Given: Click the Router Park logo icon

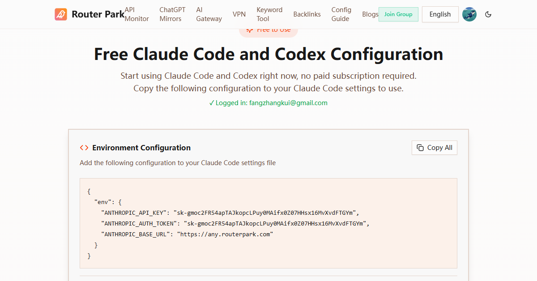Looking at the screenshot, I should tap(61, 14).
